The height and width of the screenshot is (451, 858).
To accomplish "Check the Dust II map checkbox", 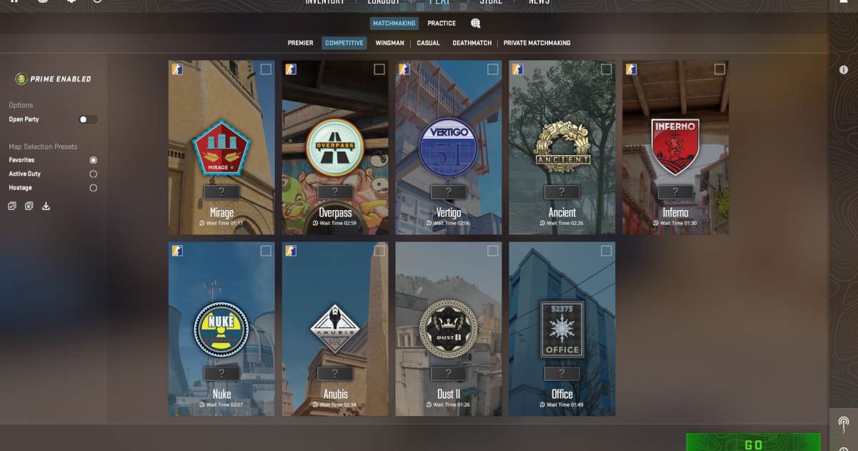I will click(493, 251).
